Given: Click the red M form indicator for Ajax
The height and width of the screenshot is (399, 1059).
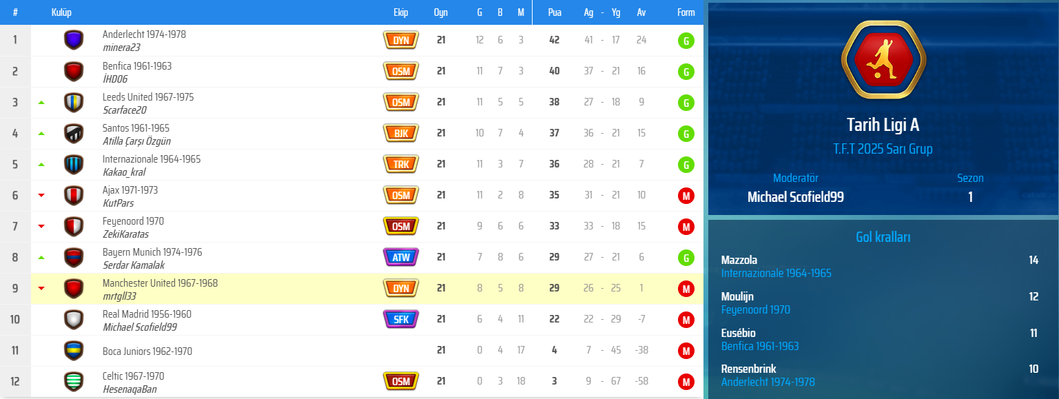Looking at the screenshot, I should pyautogui.click(x=686, y=196).
